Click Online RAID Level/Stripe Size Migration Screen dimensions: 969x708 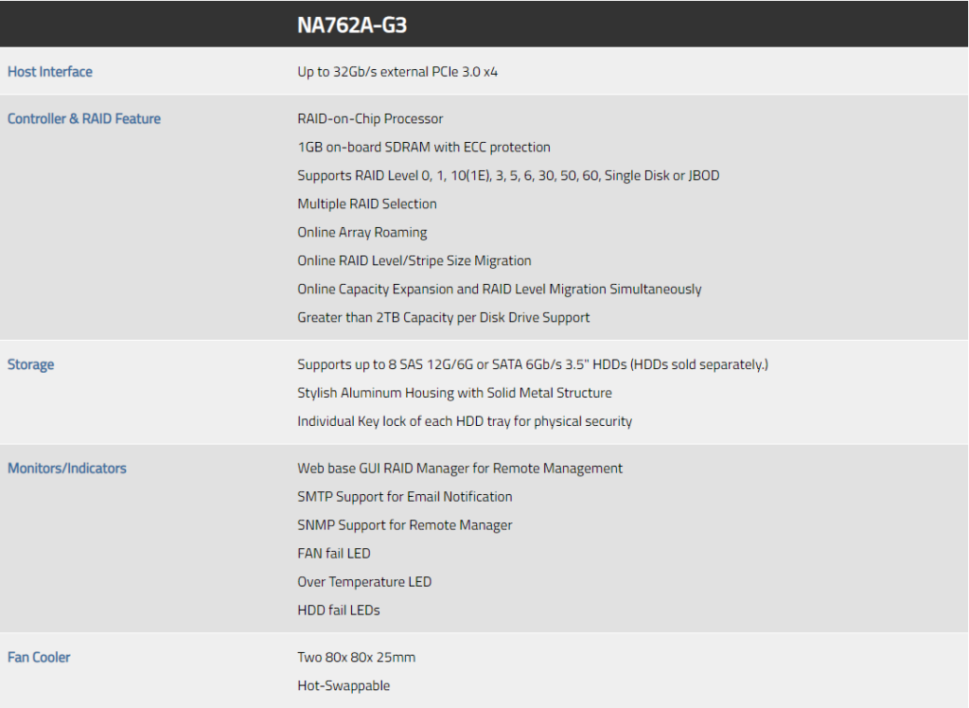pos(414,261)
